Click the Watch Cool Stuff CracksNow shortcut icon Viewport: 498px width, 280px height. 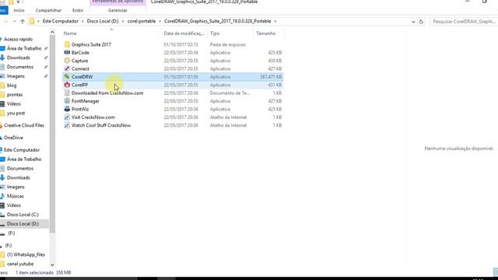click(67, 125)
